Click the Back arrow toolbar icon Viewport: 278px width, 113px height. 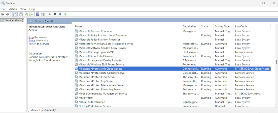point(3,14)
